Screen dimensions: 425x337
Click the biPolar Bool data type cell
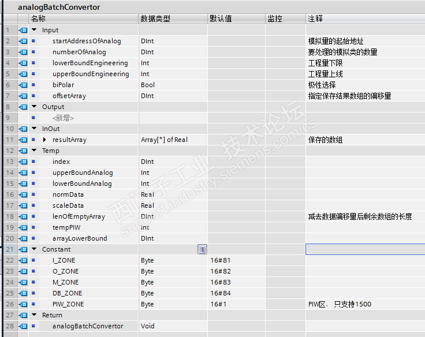click(173, 85)
